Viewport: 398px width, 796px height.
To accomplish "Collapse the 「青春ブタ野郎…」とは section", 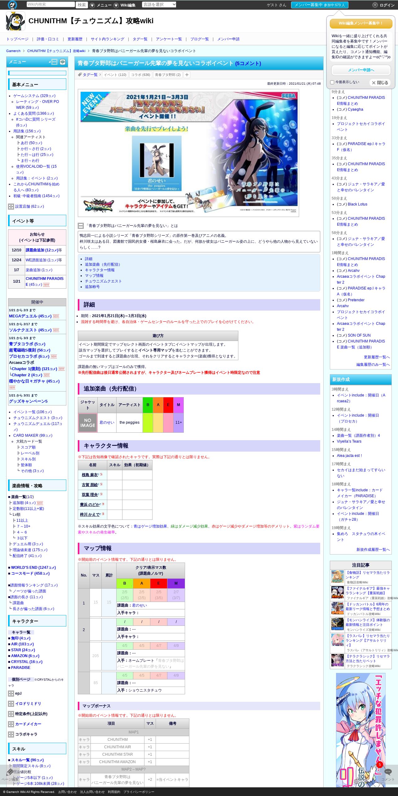I will coord(81,226).
